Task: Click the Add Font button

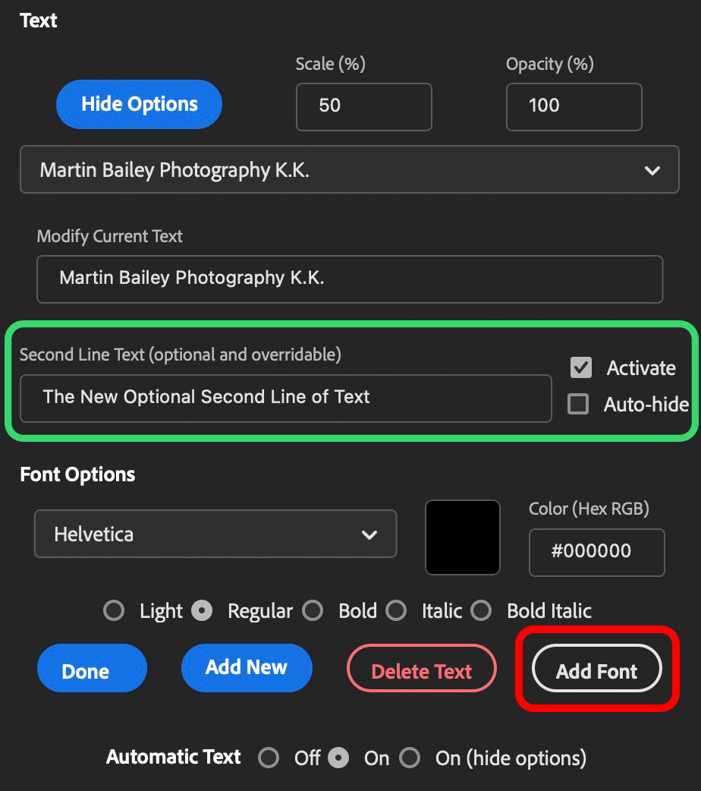Action: (x=597, y=670)
